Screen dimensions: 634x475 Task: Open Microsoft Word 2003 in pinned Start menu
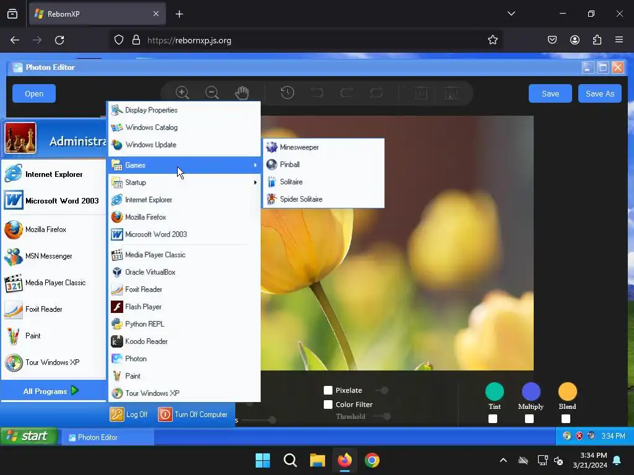[53, 201]
